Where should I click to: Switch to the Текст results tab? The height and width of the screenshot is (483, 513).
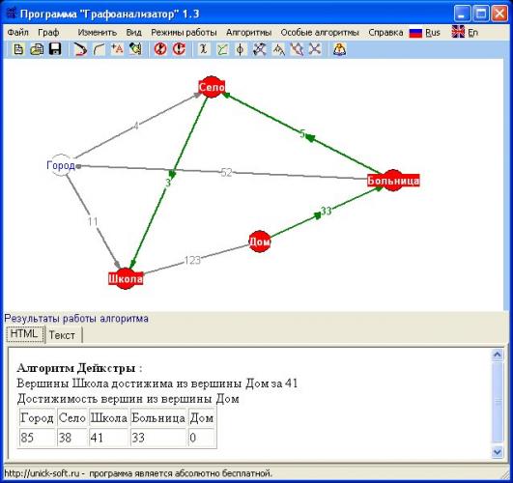click(x=62, y=335)
